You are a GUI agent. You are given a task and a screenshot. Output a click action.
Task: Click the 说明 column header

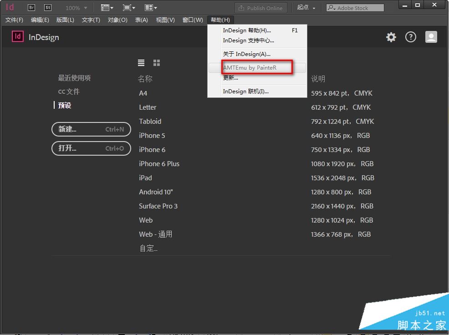click(x=318, y=79)
